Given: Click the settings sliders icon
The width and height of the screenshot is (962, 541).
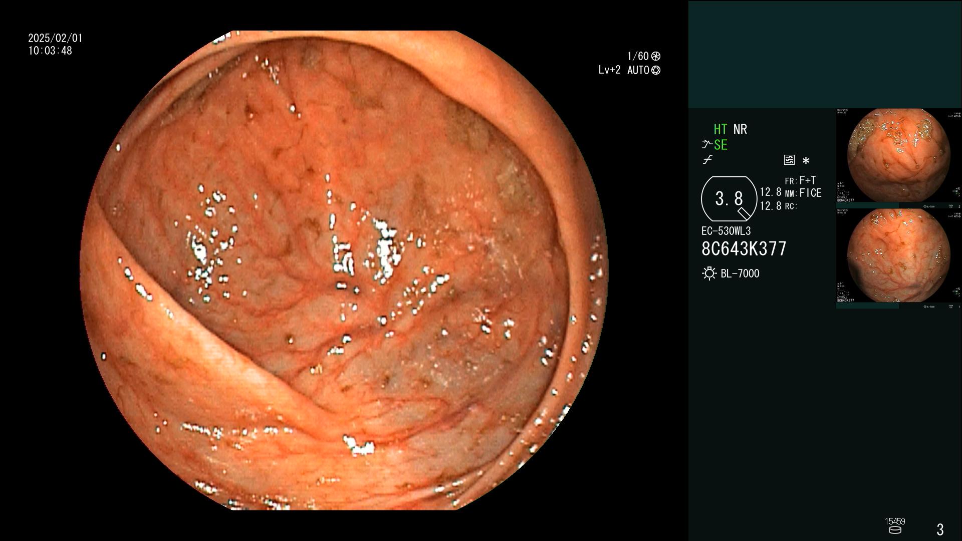Looking at the screenshot, I should coord(789,160).
